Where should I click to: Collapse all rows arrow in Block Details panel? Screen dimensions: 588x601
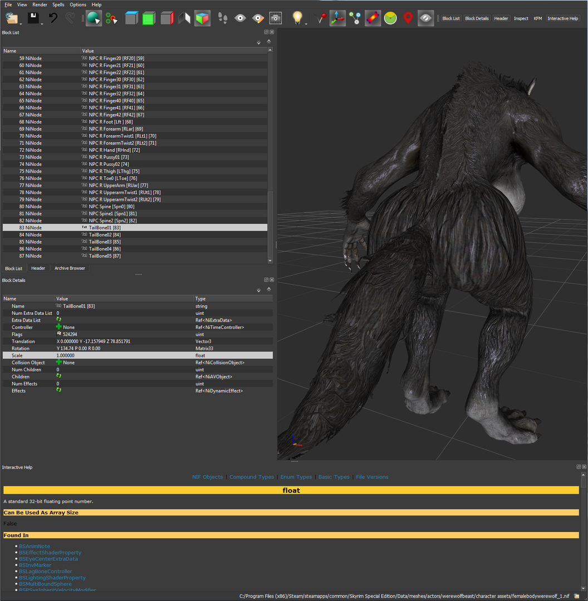pos(269,289)
